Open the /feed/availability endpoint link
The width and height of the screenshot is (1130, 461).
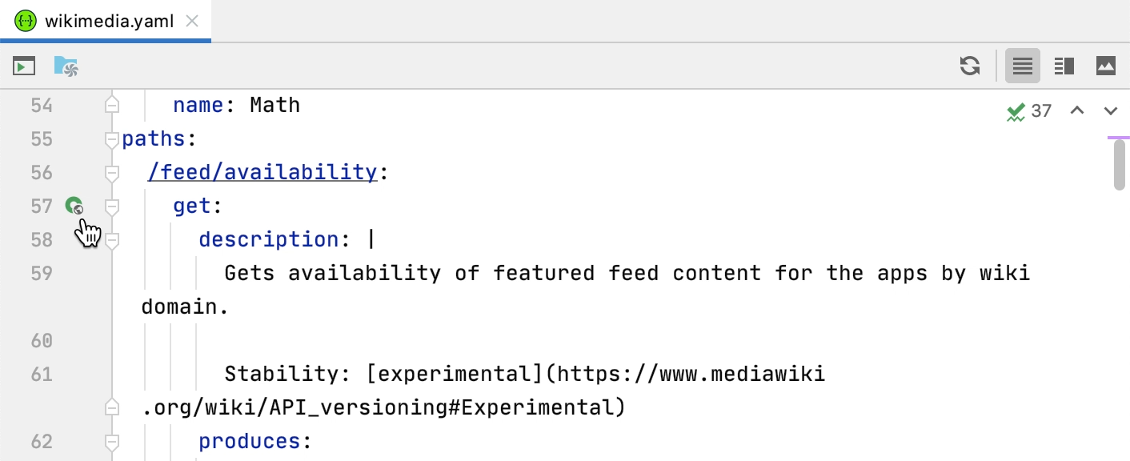coord(262,172)
